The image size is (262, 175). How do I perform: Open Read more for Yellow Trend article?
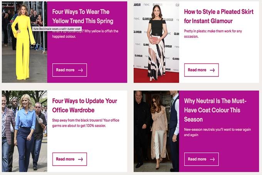pos(69,70)
